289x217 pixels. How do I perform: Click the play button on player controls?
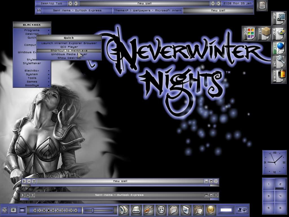coord(40,210)
